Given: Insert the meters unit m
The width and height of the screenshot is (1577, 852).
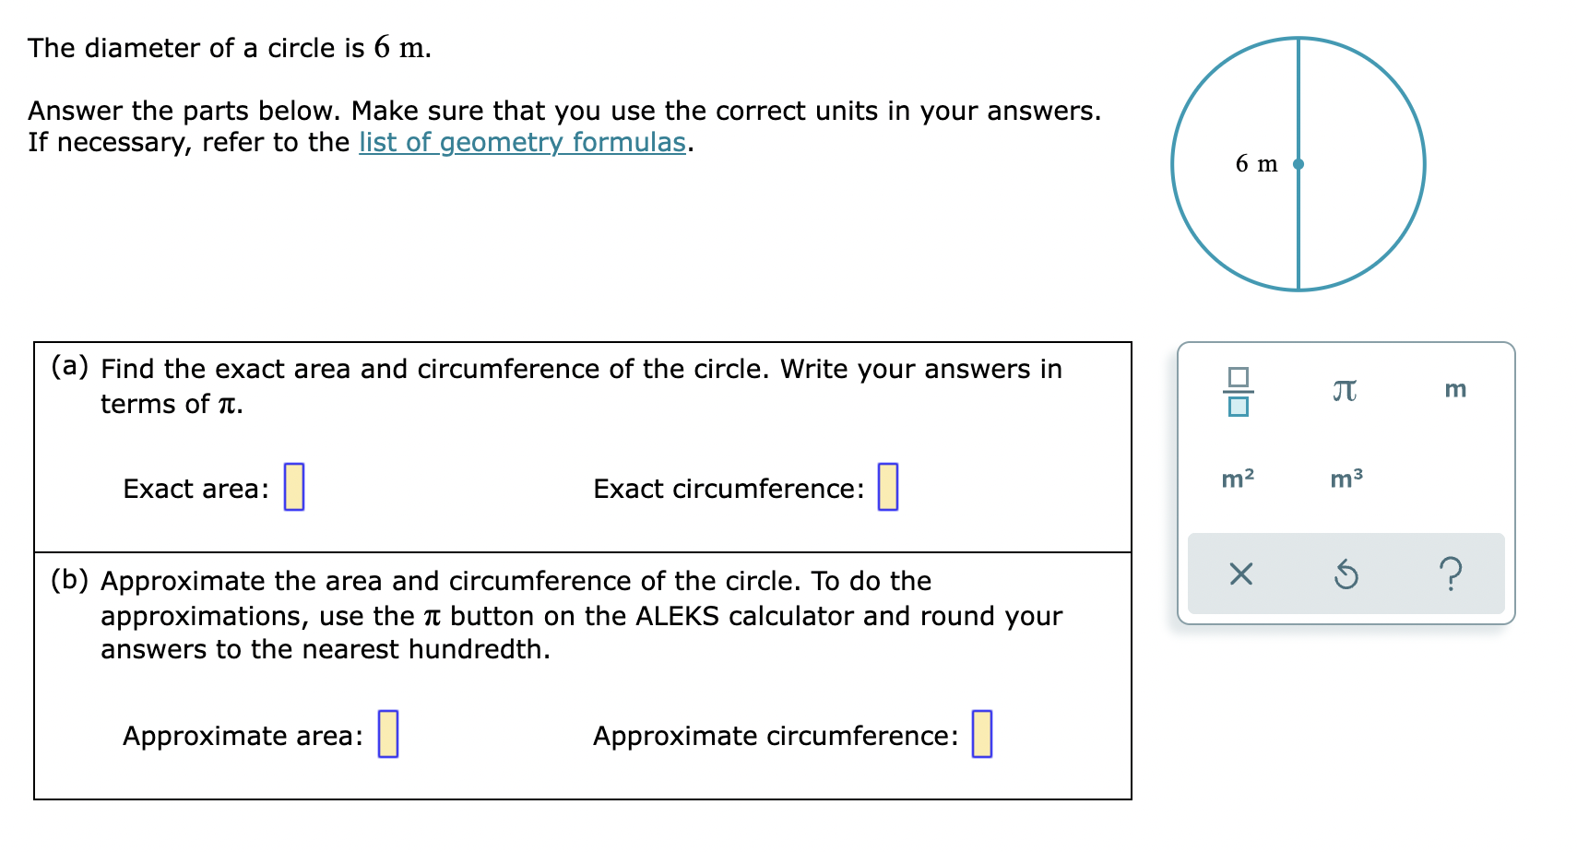Looking at the screenshot, I should click(1455, 389).
